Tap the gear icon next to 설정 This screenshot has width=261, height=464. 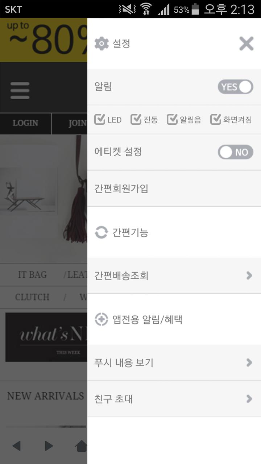pyautogui.click(x=101, y=43)
